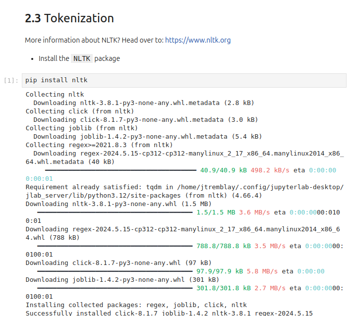This screenshot has height=316, width=352.
Task: Click the progress bar showing 40.9/40.9 kB
Action: pyautogui.click(x=117, y=170)
